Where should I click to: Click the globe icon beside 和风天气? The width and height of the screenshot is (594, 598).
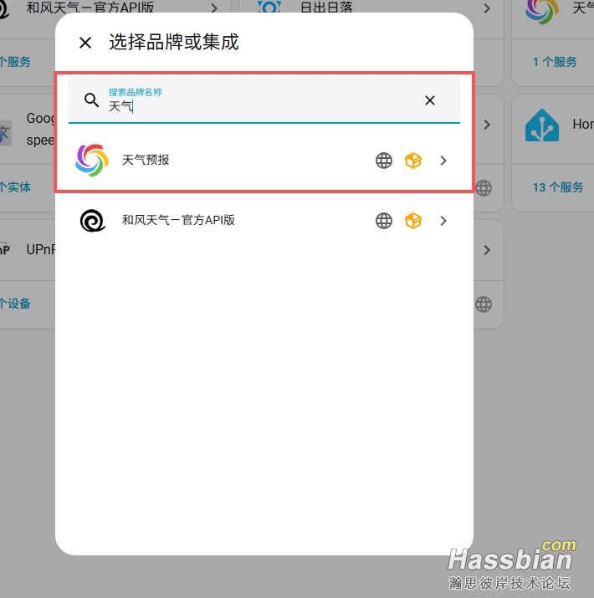(x=384, y=221)
